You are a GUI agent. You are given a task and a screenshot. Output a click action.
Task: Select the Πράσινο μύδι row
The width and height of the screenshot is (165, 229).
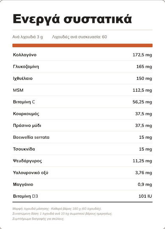click(82, 126)
